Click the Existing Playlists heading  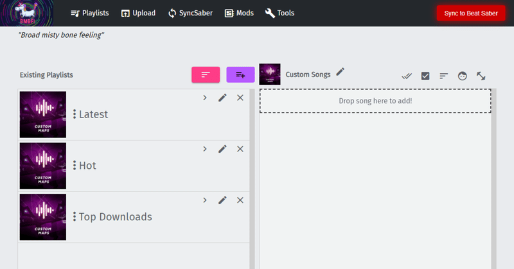coord(46,75)
